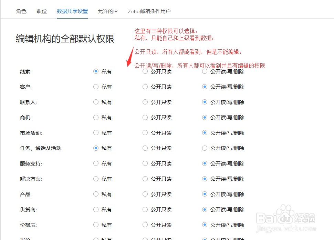Set 线索 to 公开只读

145,72
